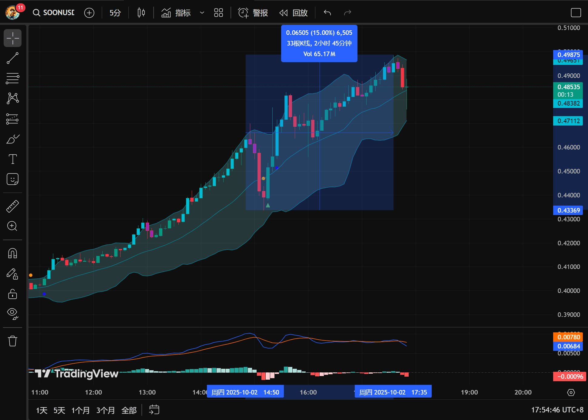Image resolution: width=588 pixels, height=420 pixels.
Task: Select the 全部 date range
Action: coord(129,410)
